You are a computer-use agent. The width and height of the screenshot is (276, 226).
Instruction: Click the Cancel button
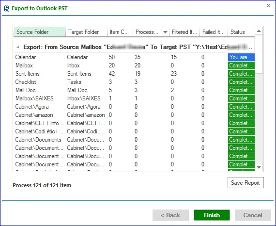253,215
